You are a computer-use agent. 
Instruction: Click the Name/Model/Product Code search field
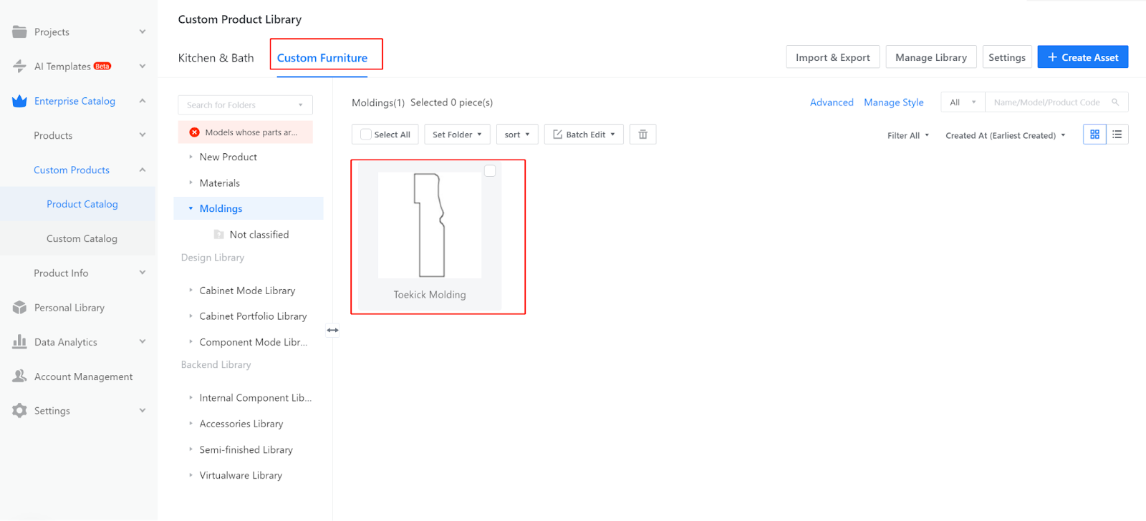[1046, 102]
